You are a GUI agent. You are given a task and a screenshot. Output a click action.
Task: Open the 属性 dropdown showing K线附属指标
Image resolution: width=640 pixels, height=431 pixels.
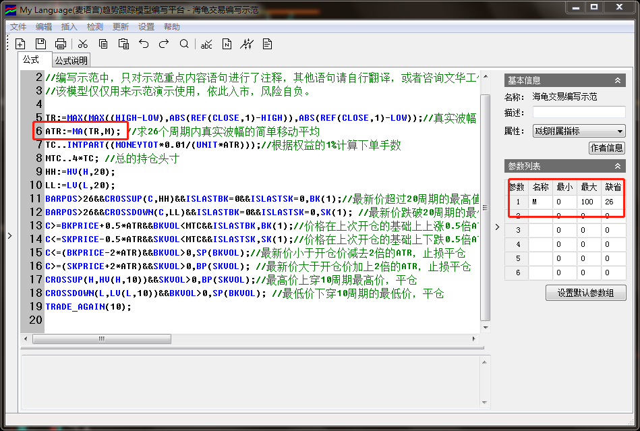tap(578, 131)
